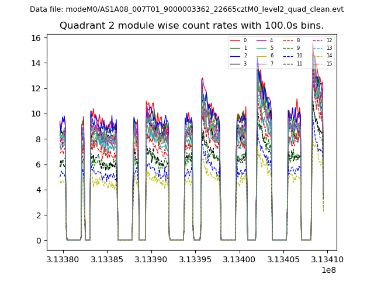Click the 1e8 axis offset label
Screen dimensions: 374x281
(327, 270)
